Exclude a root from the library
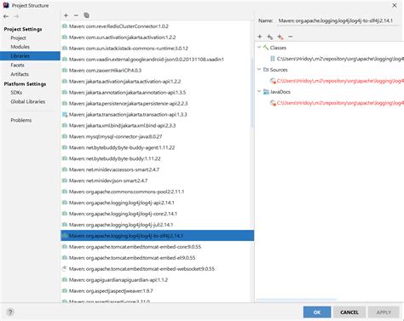This screenshot has width=404, height=321. coord(280,37)
